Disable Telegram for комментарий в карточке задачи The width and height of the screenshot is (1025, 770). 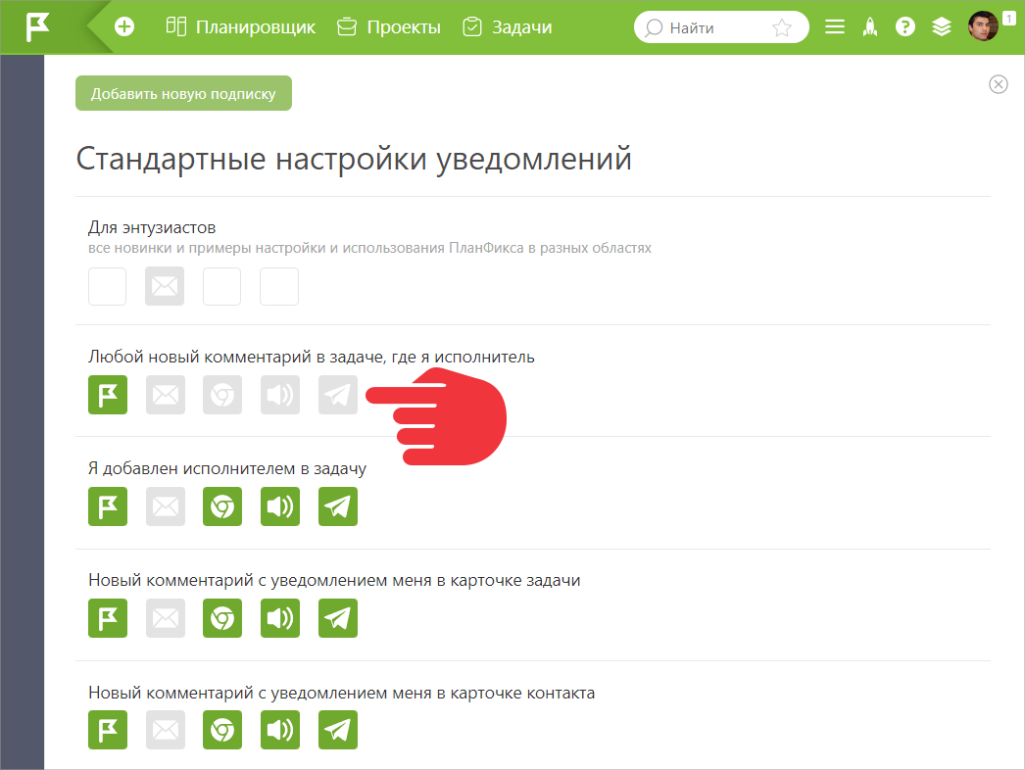[338, 618]
